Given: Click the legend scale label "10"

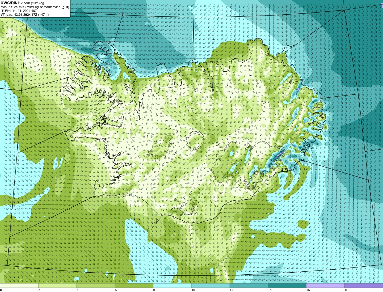Looking at the screenshot, I should [x=193, y=290].
